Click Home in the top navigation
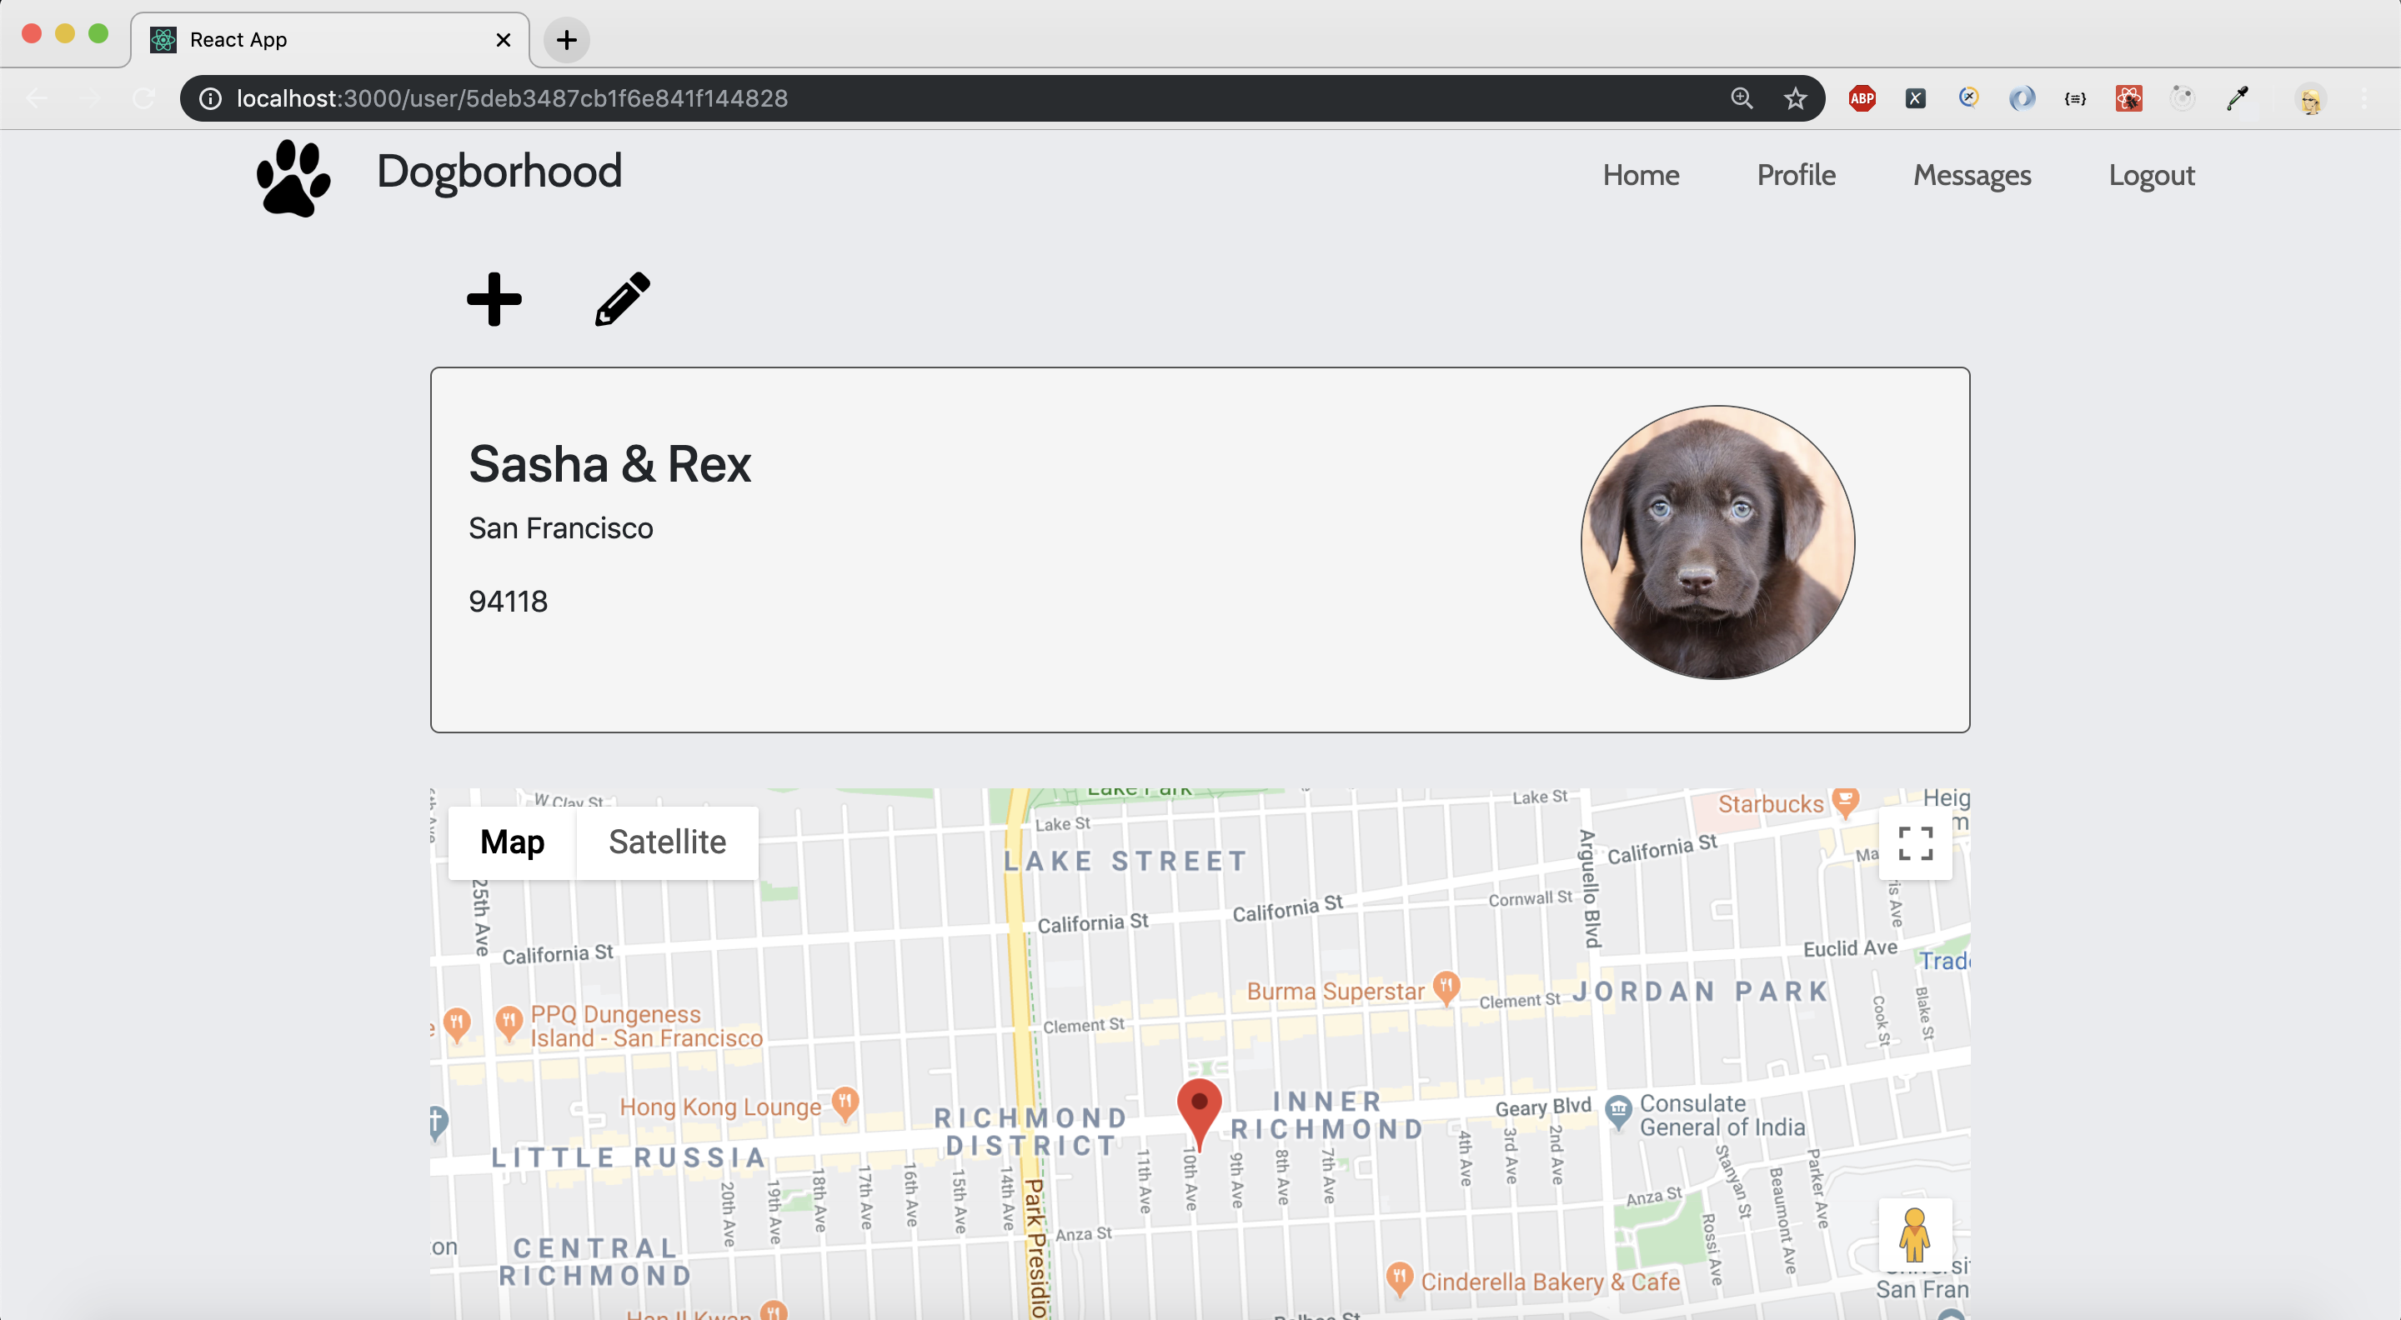 click(x=1642, y=174)
